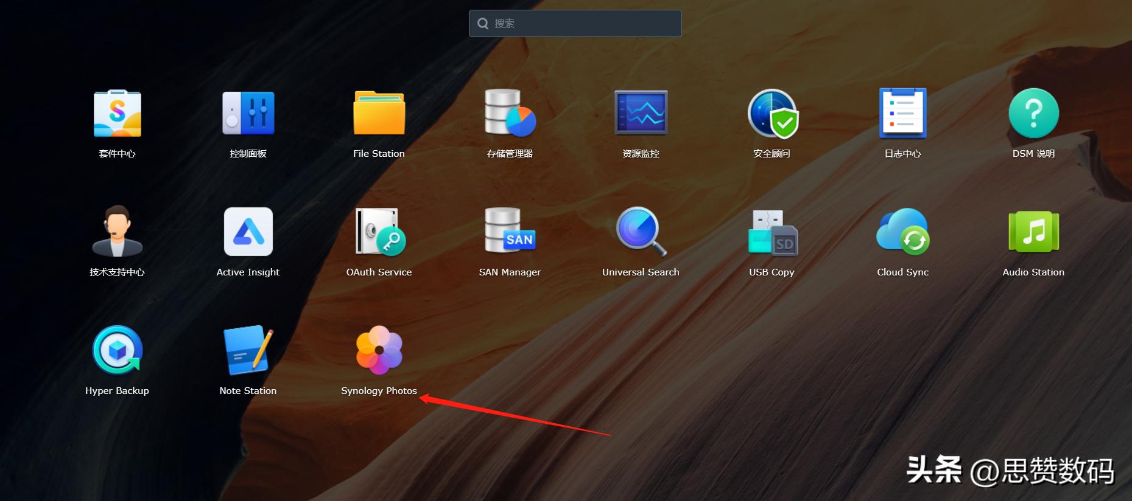Open OAuth Service safe icon
Viewport: 1132px width, 501px height.
point(380,232)
